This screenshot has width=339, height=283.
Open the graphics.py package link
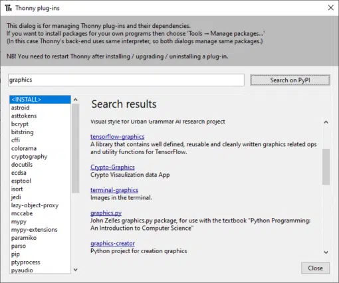coord(106,213)
